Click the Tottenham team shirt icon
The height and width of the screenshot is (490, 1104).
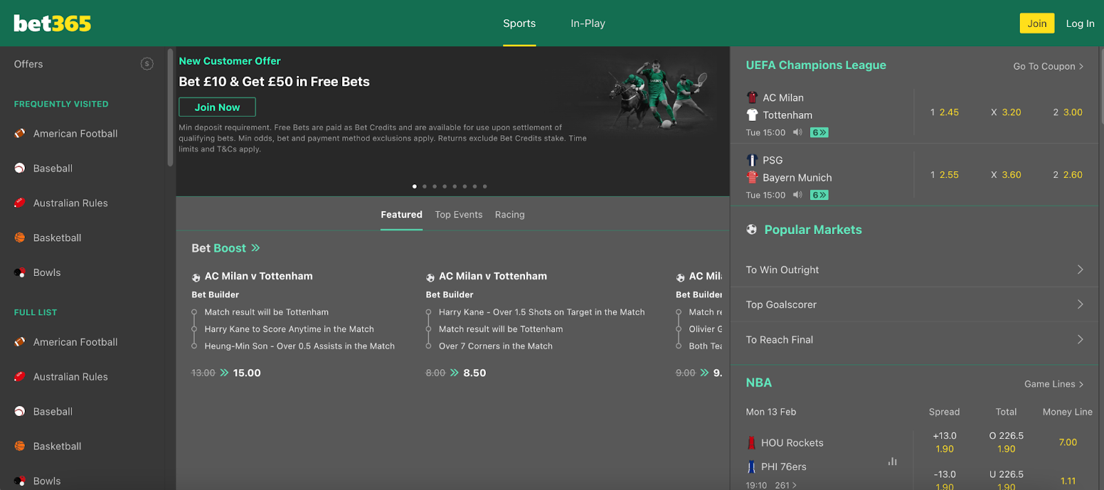752,115
